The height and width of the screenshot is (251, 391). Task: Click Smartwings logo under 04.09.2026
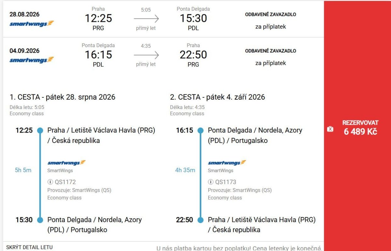[x=32, y=60]
